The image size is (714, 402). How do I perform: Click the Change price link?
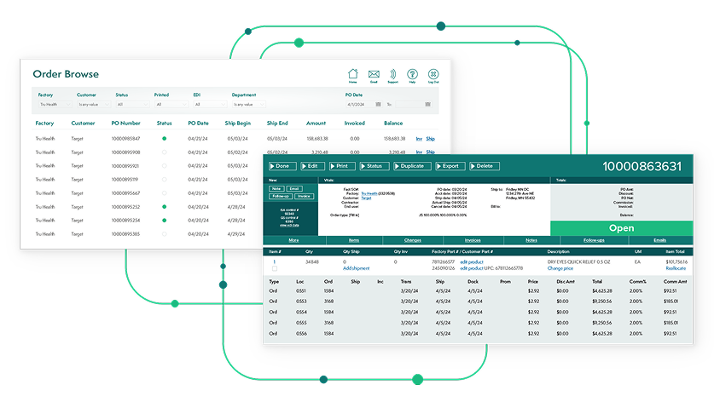coord(560,269)
